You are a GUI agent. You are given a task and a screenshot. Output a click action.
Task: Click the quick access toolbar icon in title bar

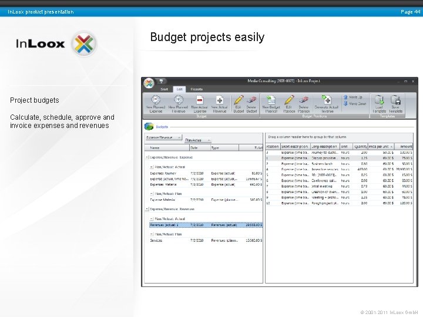click(162, 81)
